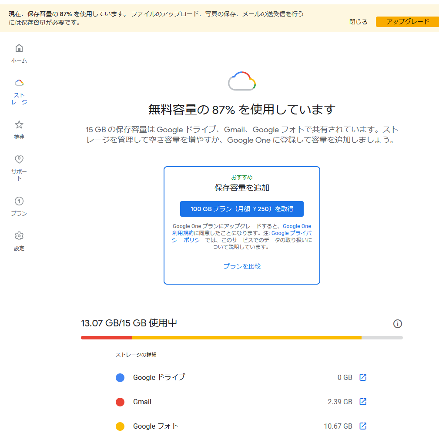Click the Google フォト row label
The image size is (439, 443).
coord(156,426)
